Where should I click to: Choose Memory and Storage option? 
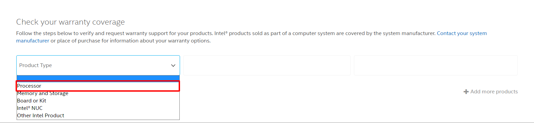[98, 93]
